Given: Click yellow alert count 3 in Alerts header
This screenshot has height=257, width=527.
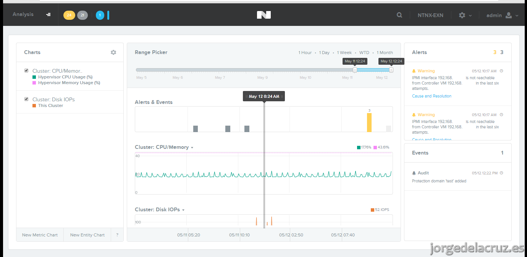Looking at the screenshot, I should [495, 52].
